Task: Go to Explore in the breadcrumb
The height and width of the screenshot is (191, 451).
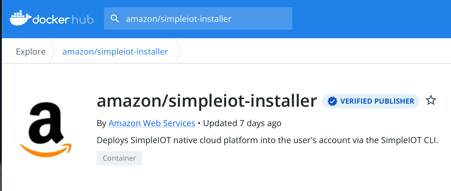Action: [31, 52]
